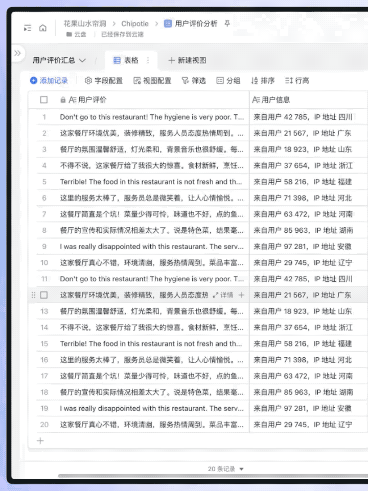Click the 已经保存到云端 status text
This screenshot has height=491, width=368.
pos(122,34)
